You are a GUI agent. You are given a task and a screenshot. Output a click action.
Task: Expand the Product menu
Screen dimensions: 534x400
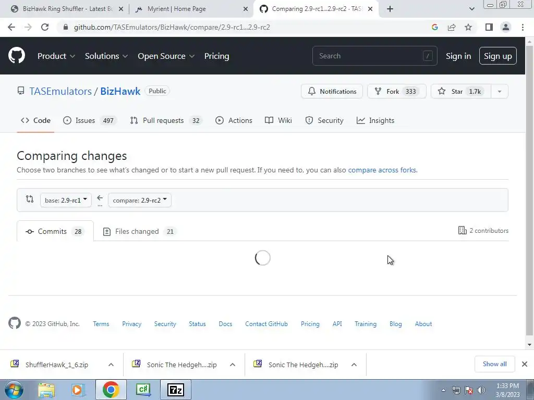56,56
